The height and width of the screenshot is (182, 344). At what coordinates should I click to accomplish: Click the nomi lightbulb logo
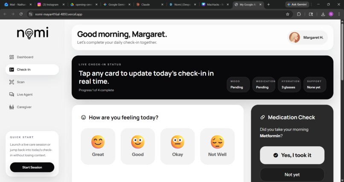coord(32,33)
